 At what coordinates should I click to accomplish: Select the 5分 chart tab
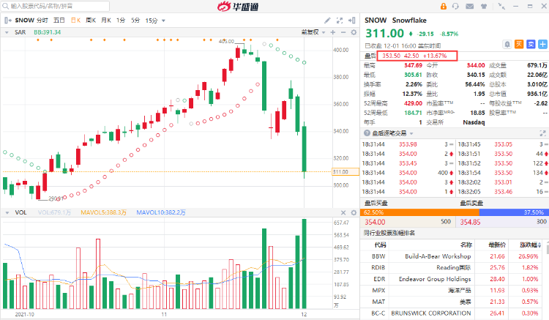click(x=135, y=21)
